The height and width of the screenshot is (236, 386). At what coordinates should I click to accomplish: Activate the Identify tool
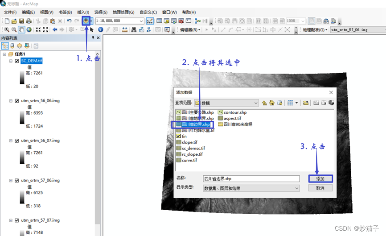click(x=100, y=29)
